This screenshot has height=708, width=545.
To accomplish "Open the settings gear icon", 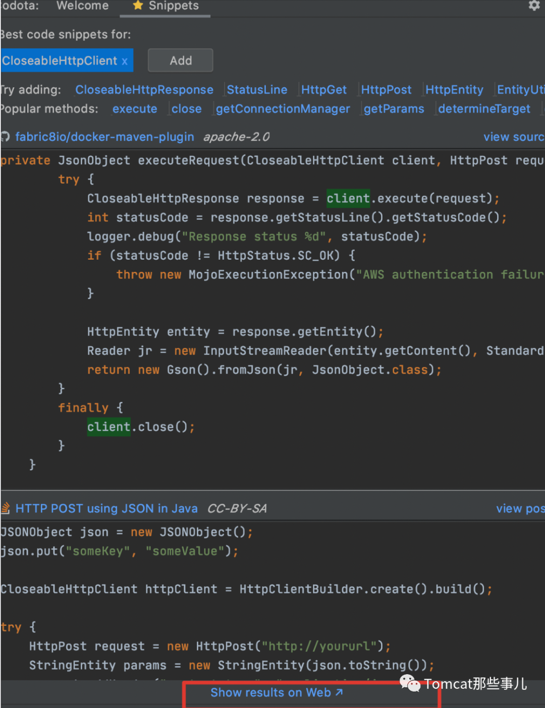I will (534, 6).
